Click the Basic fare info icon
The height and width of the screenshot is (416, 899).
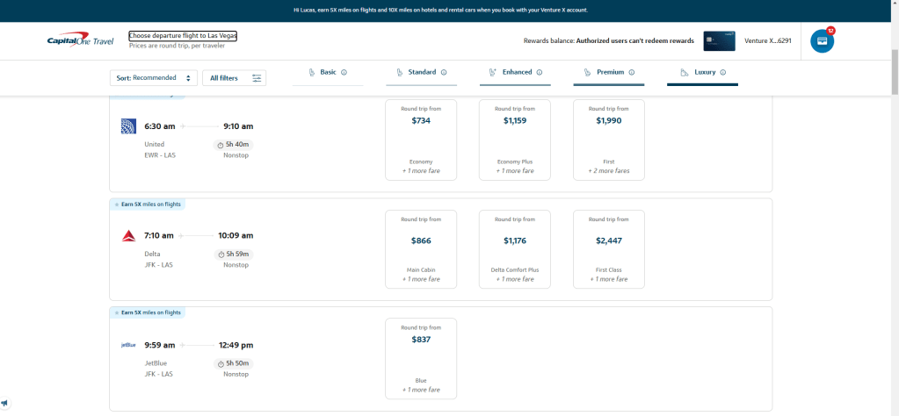(x=344, y=72)
